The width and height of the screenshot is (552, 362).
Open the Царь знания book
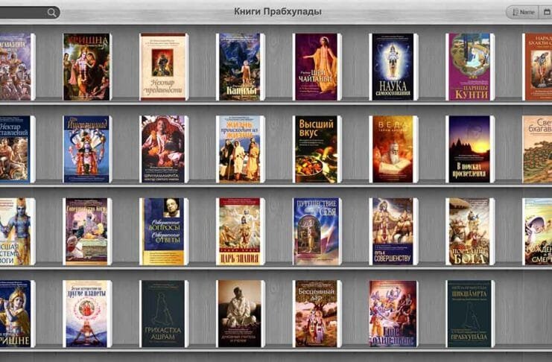[x=241, y=232]
